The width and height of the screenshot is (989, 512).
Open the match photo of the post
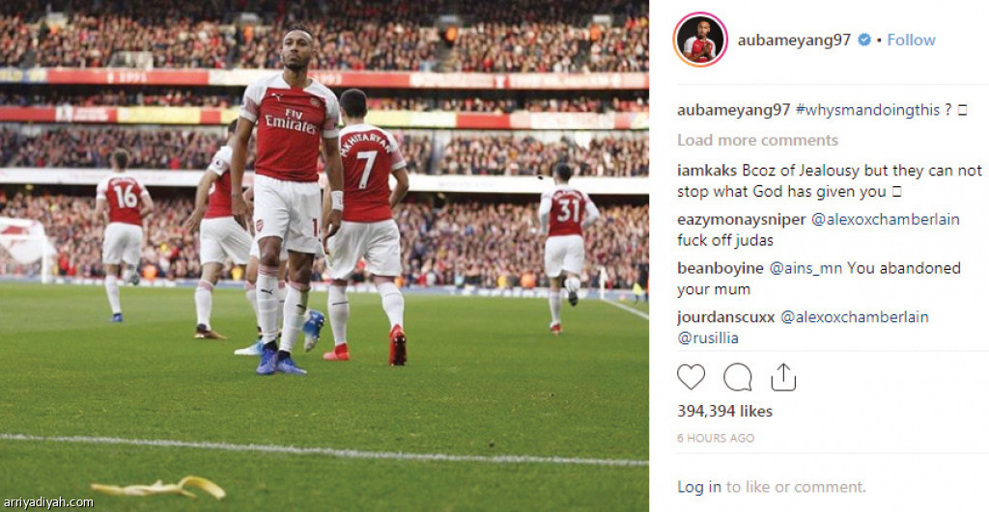tap(325, 256)
